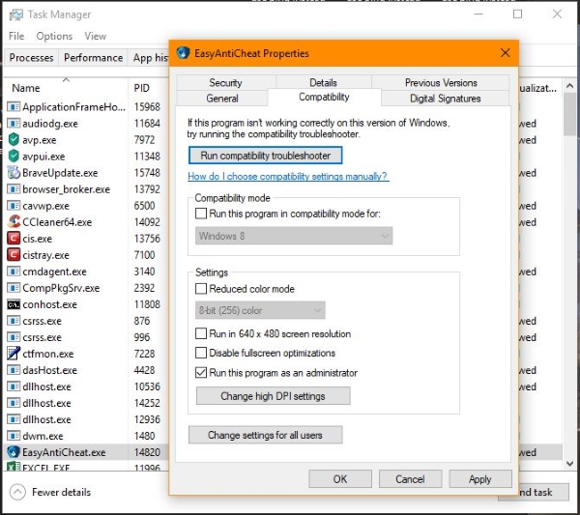Click the cmdagent.exe process icon
The height and width of the screenshot is (515, 580).
[x=14, y=272]
